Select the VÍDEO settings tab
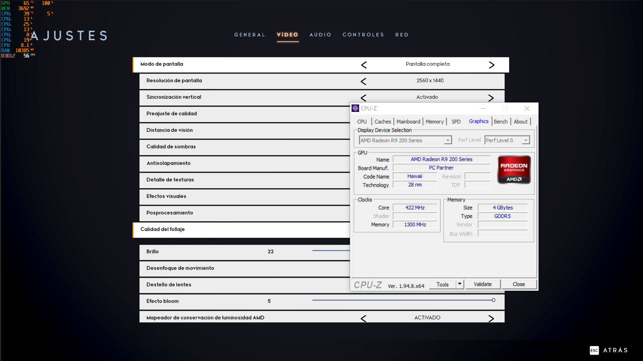Image resolution: width=643 pixels, height=361 pixels. (288, 35)
